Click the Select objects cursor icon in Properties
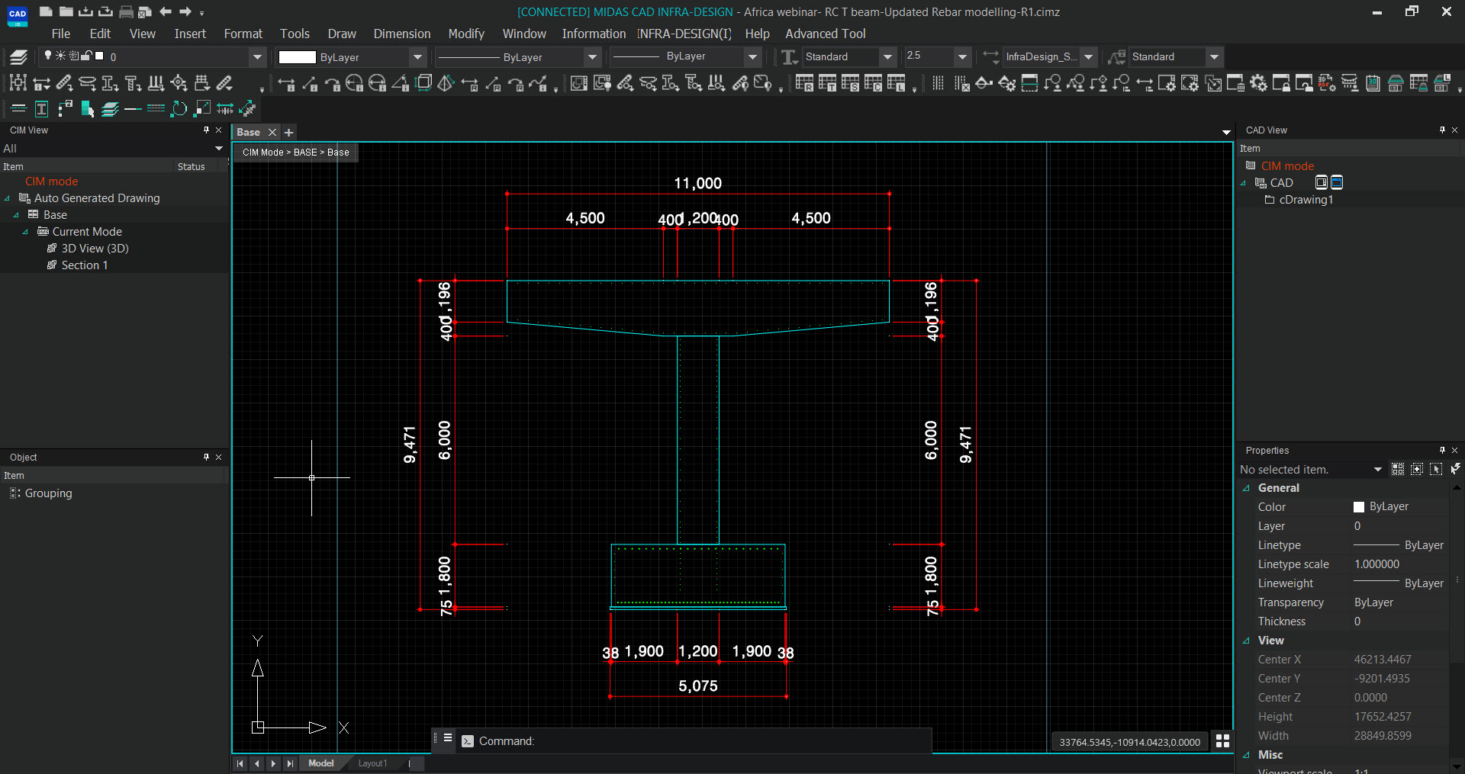The width and height of the screenshot is (1465, 774). 1436,469
